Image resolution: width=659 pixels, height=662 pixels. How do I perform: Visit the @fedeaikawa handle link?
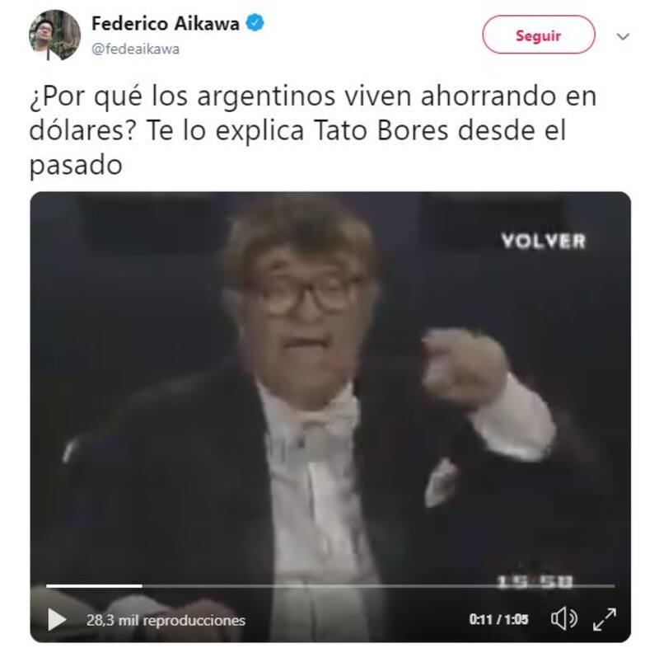pos(135,49)
